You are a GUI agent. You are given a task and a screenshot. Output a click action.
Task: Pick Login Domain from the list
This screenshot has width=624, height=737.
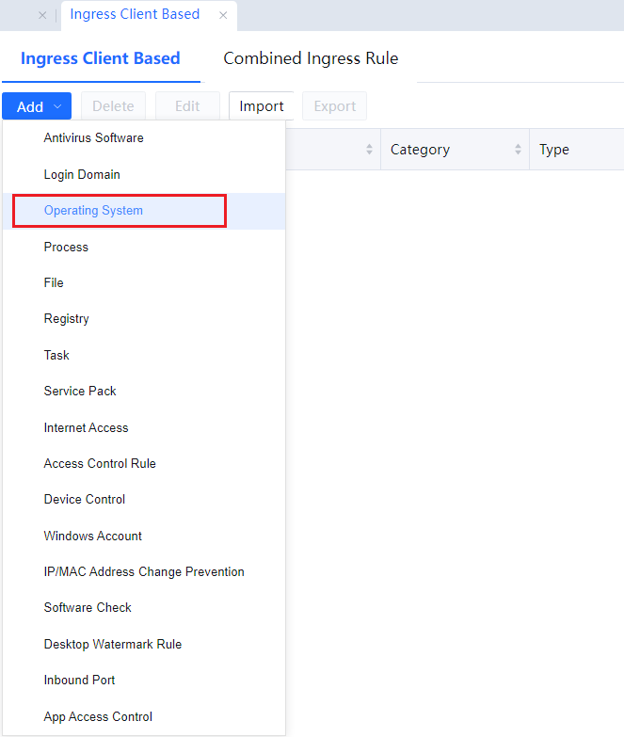(82, 175)
